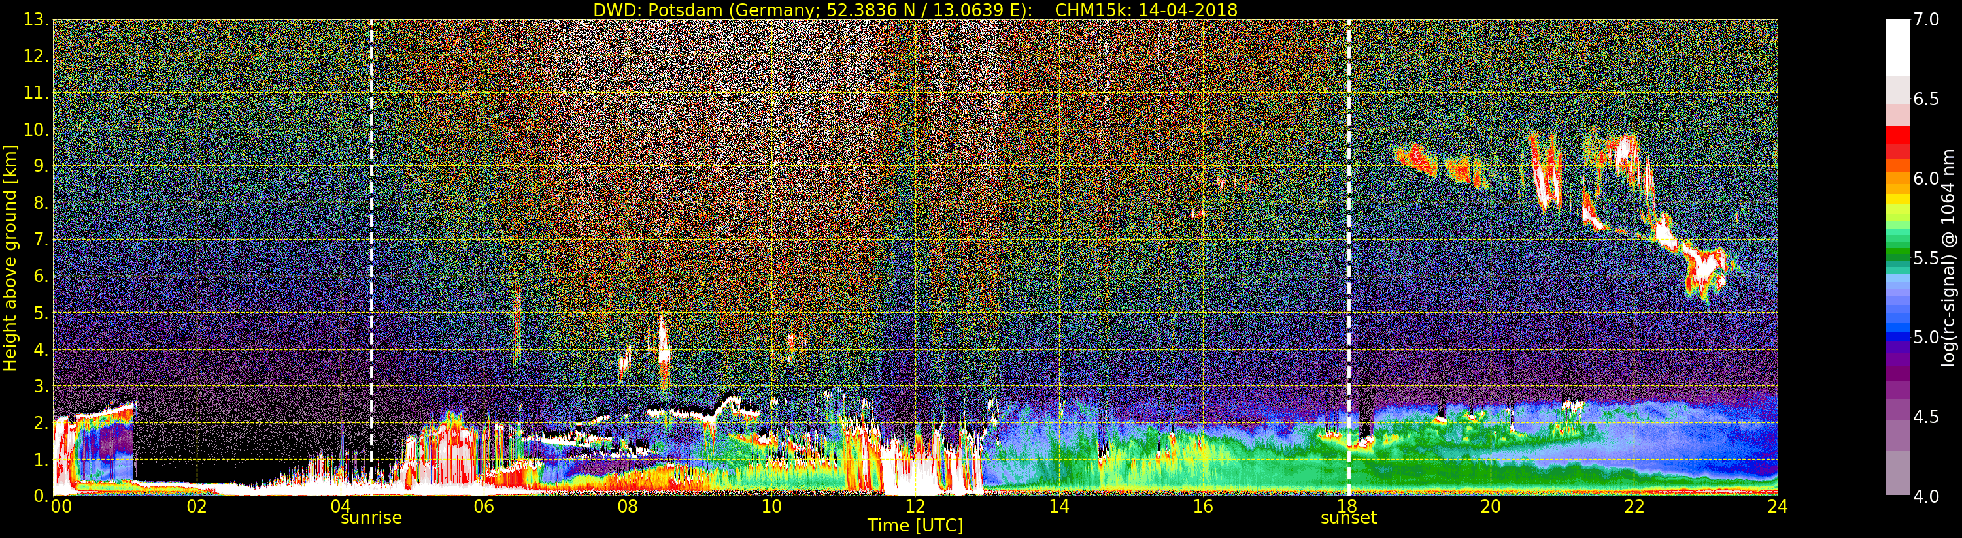Viewport: 1962px width, 538px height.
Task: Click the x-axis tick label '16'
Action: pos(1203,506)
